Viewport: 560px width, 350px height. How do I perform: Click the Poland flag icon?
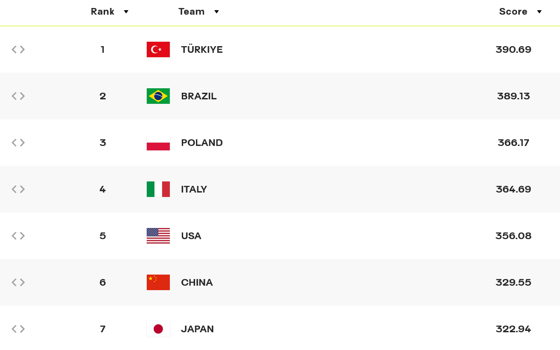pos(158,142)
